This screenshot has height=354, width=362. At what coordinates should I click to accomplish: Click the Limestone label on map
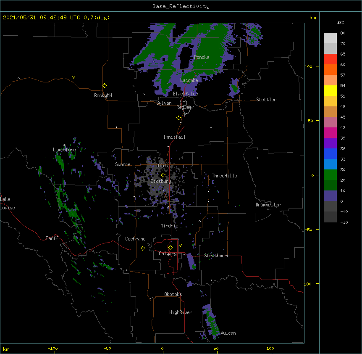point(64,150)
